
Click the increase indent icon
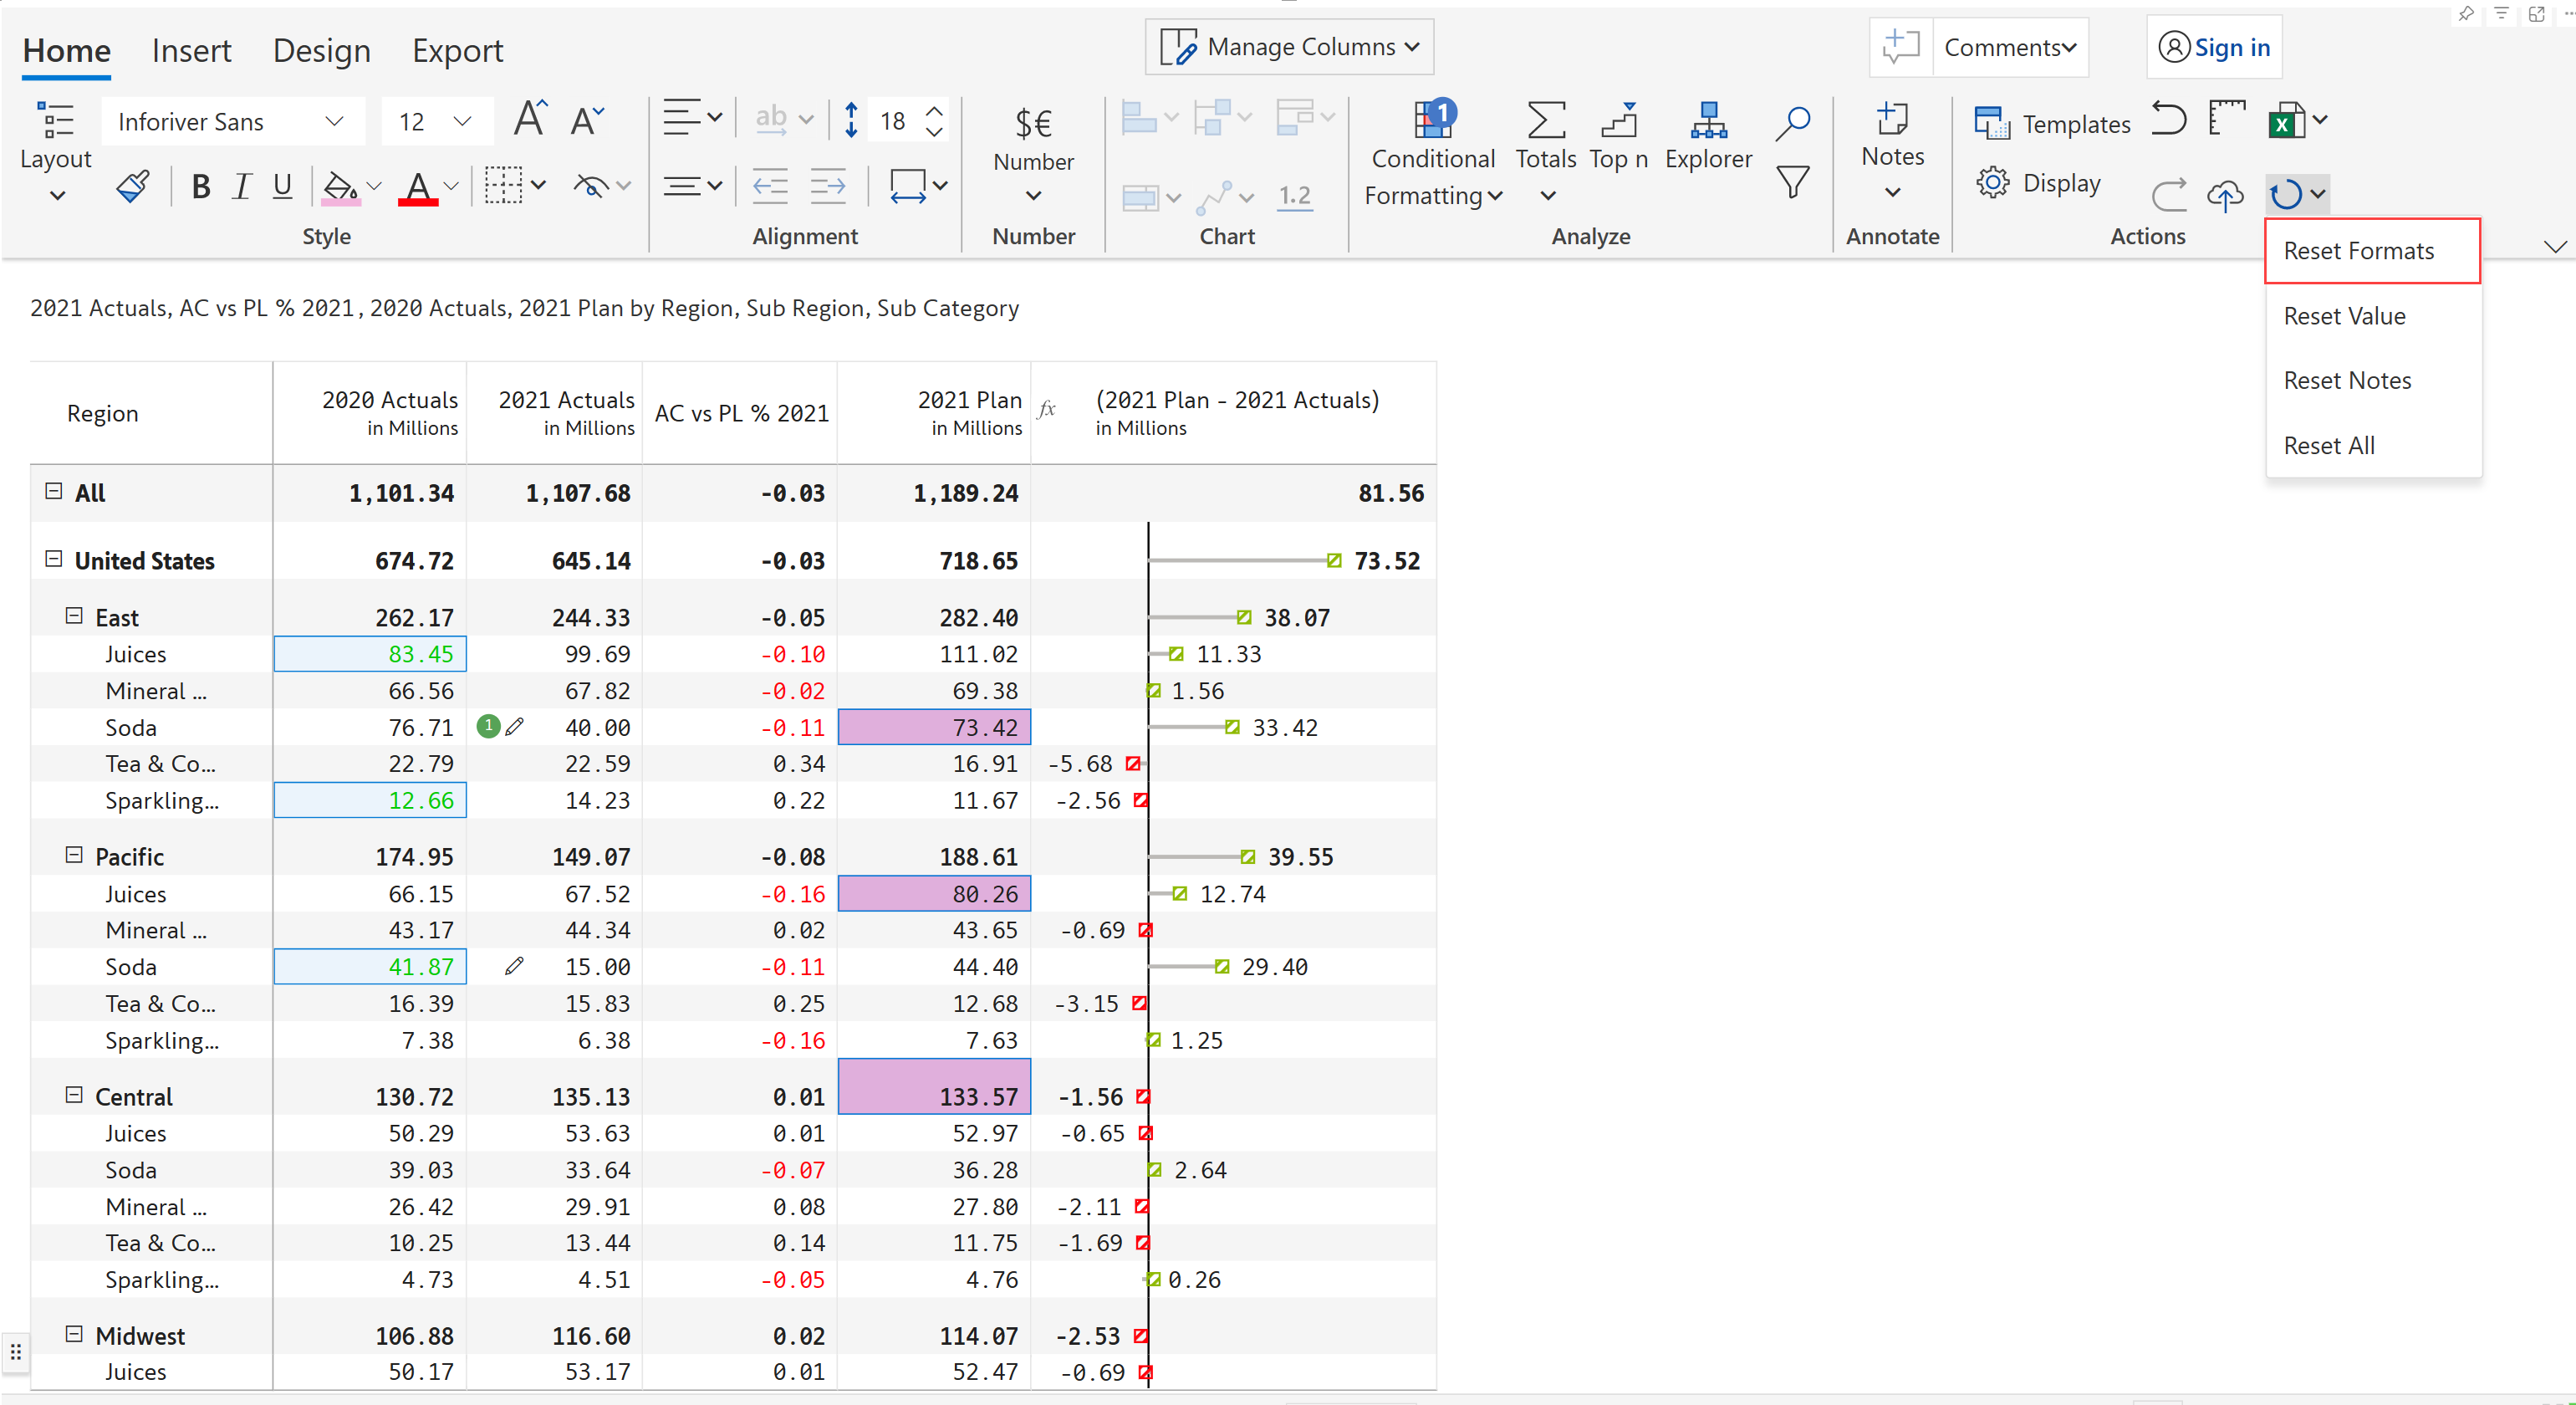[x=828, y=186]
